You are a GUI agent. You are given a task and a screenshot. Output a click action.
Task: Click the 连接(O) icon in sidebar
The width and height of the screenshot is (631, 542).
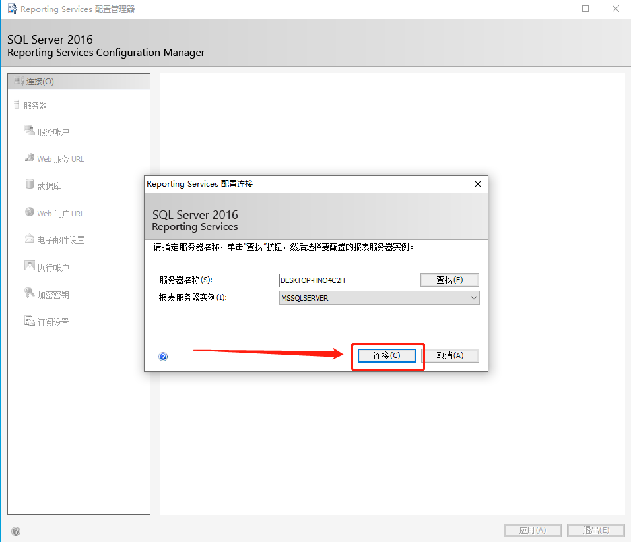[x=19, y=82]
